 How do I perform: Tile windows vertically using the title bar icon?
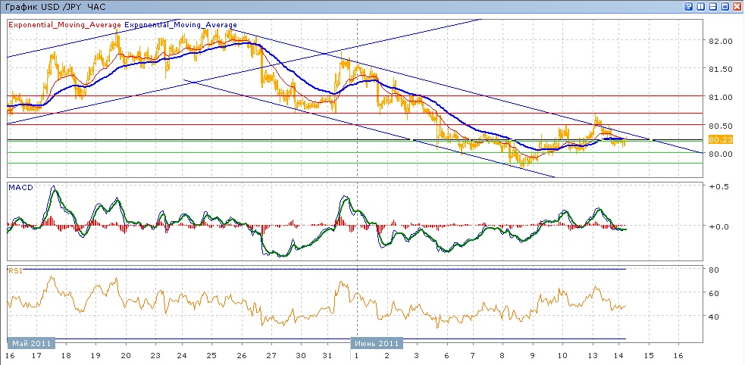coord(701,6)
